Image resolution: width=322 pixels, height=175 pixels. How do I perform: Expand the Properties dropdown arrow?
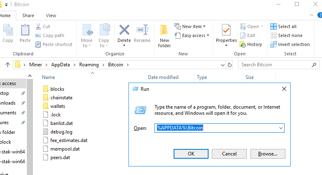(x=226, y=46)
